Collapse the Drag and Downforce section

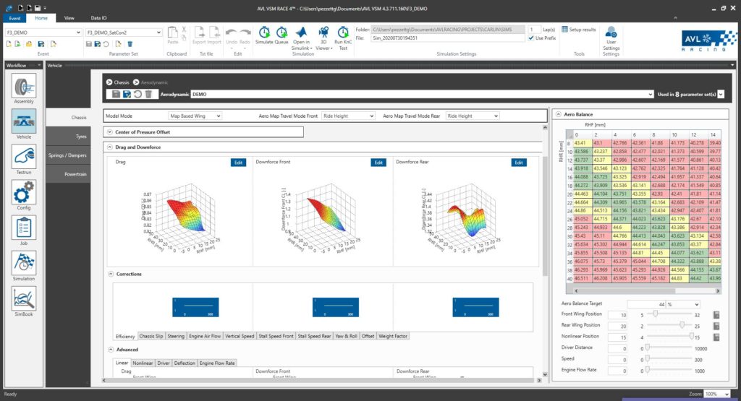coord(110,147)
